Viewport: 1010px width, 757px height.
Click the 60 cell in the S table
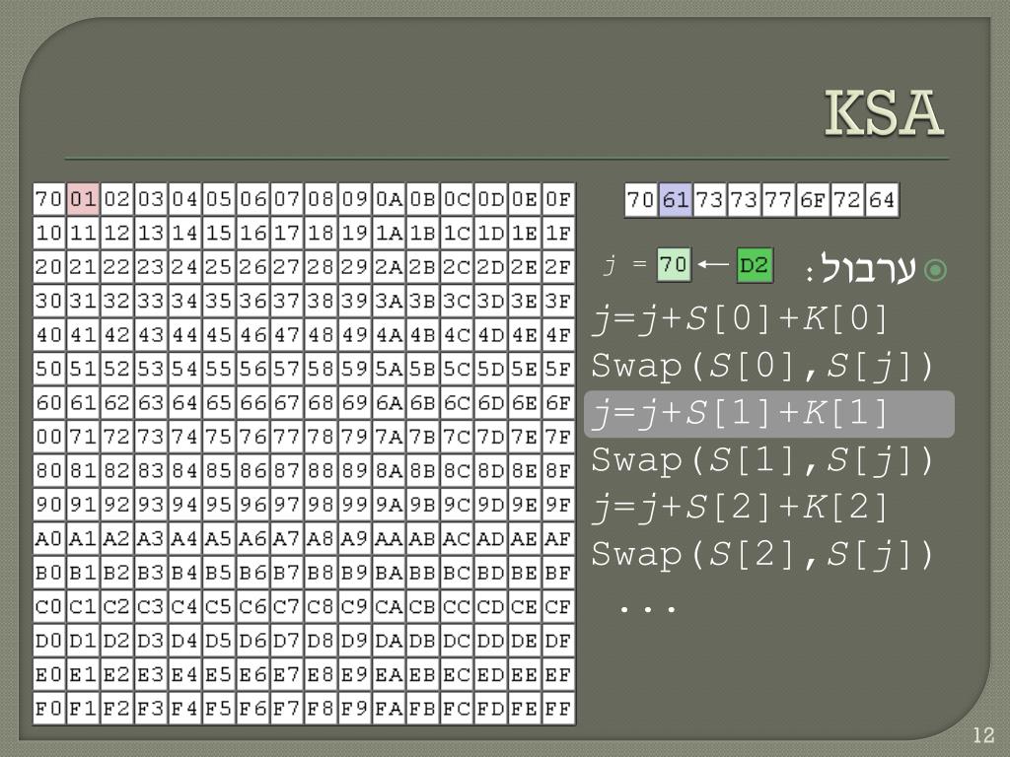[x=49, y=403]
